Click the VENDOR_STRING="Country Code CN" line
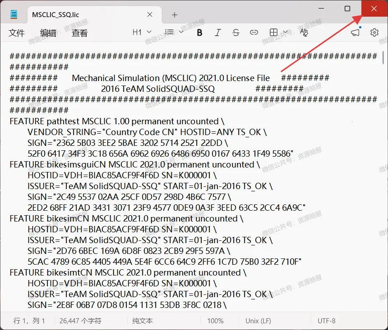Viewport: 388px width, 330px height. 147,132
